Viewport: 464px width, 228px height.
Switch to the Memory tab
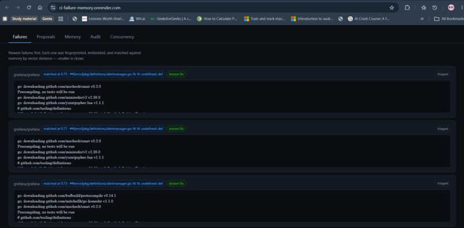[x=73, y=37]
